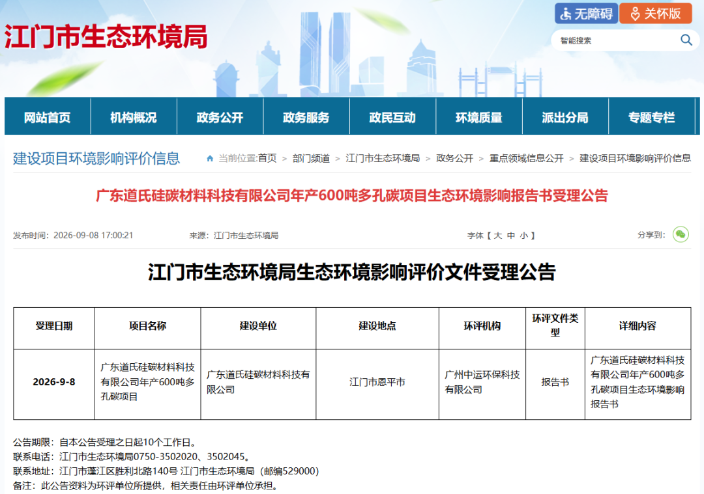The width and height of the screenshot is (704, 494).
Task: Click the black 生态环境影响评价文件受理公告 heading
Action: click(x=351, y=271)
